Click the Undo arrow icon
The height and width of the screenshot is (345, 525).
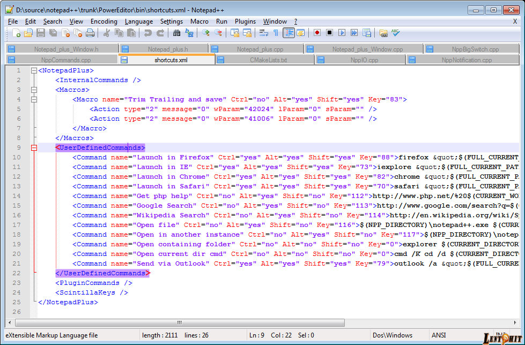pyautogui.click(x=147, y=33)
